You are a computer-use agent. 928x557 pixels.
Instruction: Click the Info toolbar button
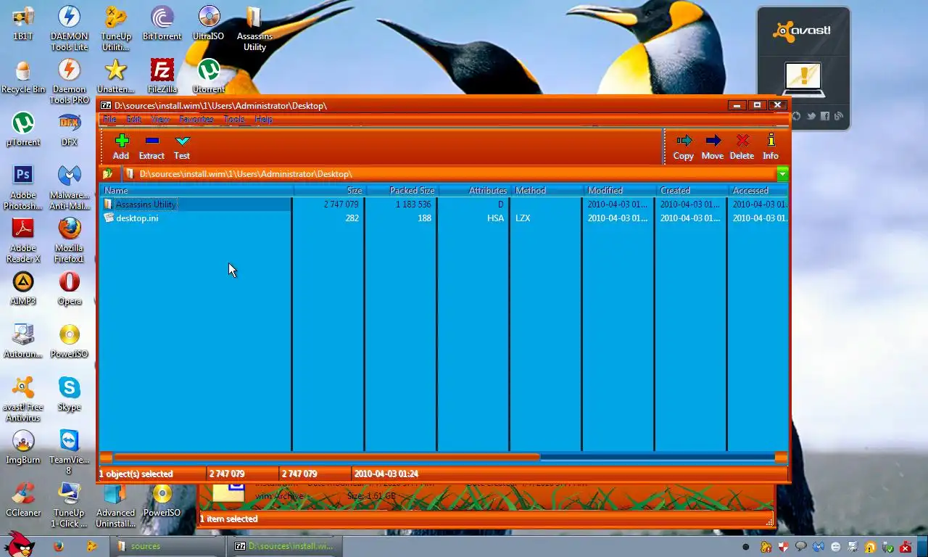(771, 147)
